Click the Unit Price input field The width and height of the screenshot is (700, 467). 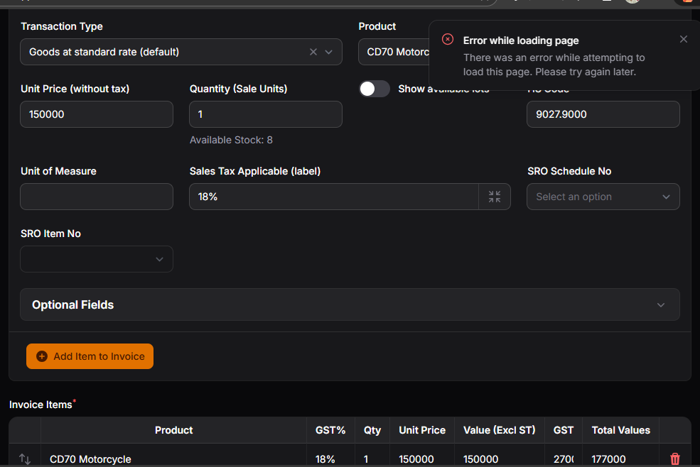click(x=97, y=114)
